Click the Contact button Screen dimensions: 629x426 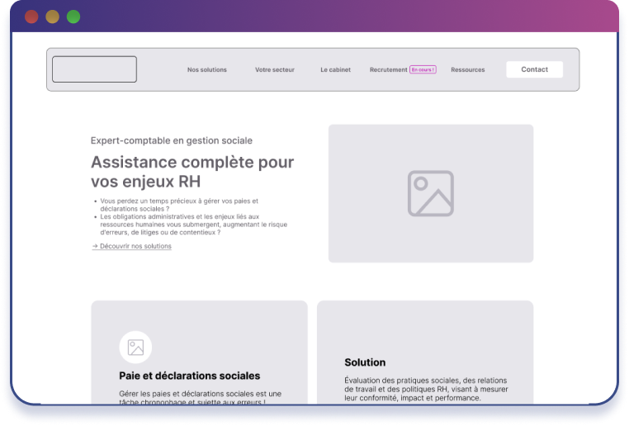tap(534, 69)
